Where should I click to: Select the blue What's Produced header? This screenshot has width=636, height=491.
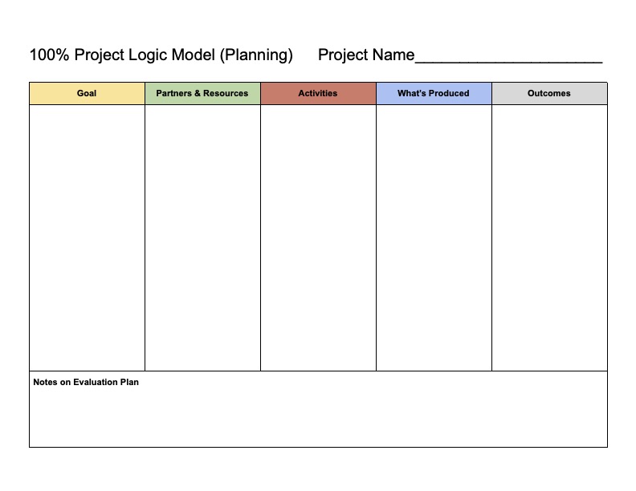[434, 93]
